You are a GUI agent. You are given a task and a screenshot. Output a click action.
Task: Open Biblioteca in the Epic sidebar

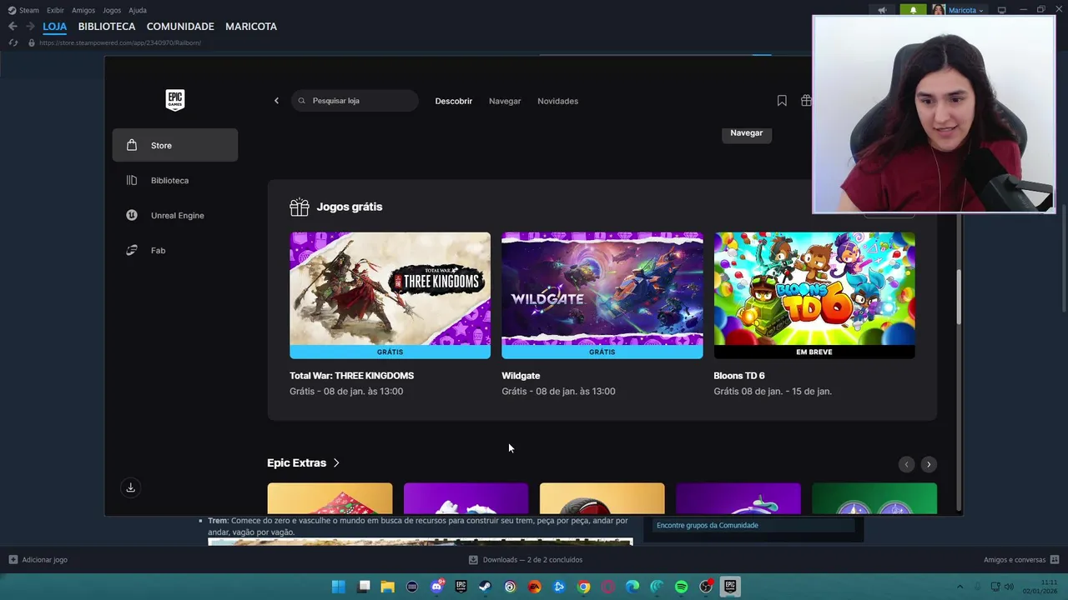click(175, 180)
